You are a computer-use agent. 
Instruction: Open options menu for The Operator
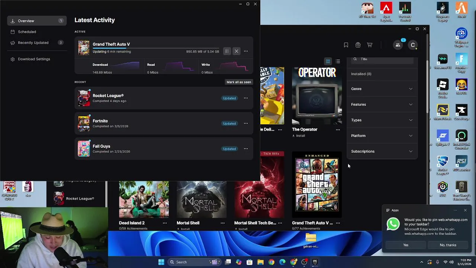338,130
